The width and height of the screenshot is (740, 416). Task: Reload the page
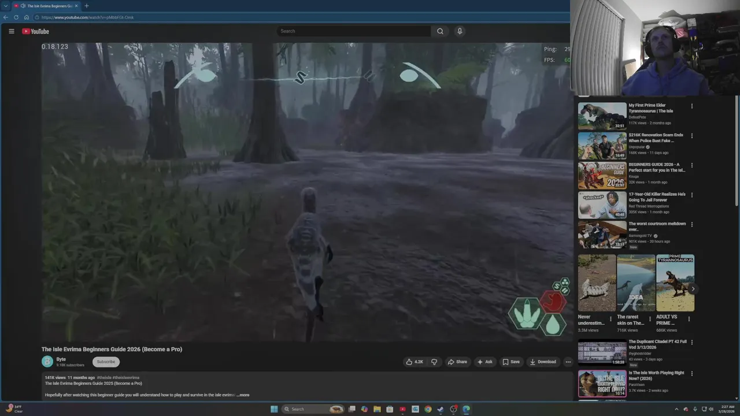[x=16, y=17]
